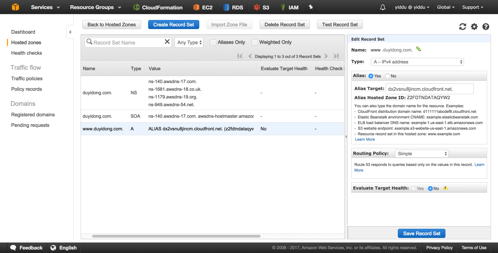
Task: Toggle the Weighted Only checkbox
Action: (255, 42)
